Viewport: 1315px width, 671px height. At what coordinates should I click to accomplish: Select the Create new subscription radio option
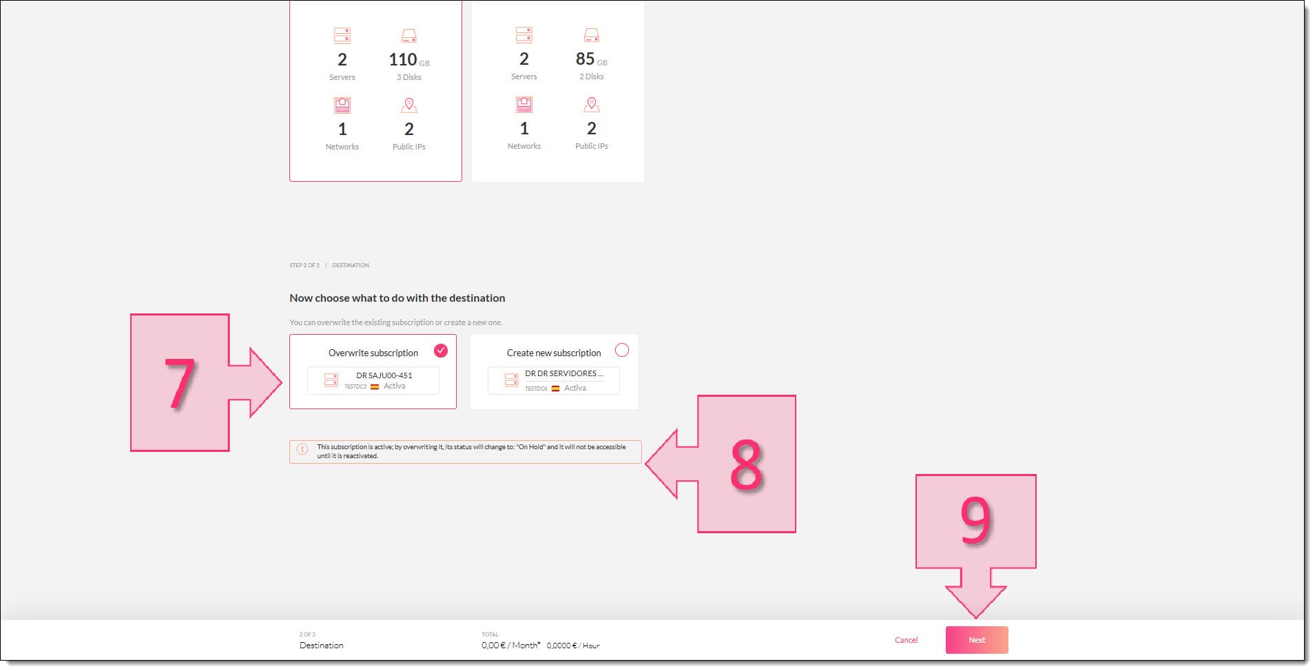(621, 350)
